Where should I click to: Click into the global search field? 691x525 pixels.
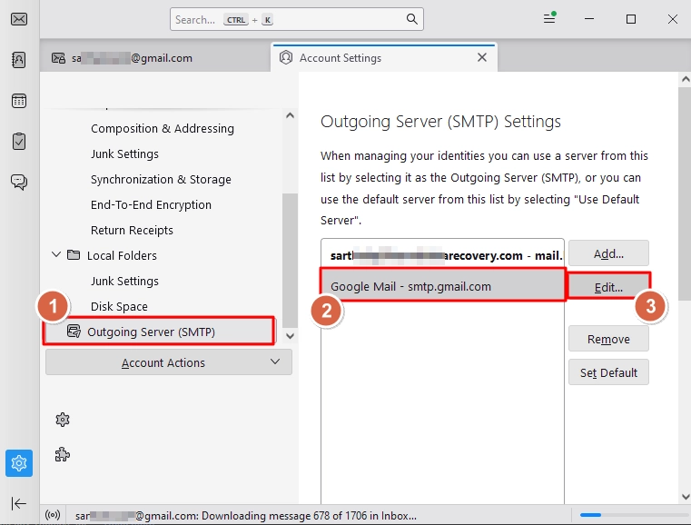pos(297,19)
